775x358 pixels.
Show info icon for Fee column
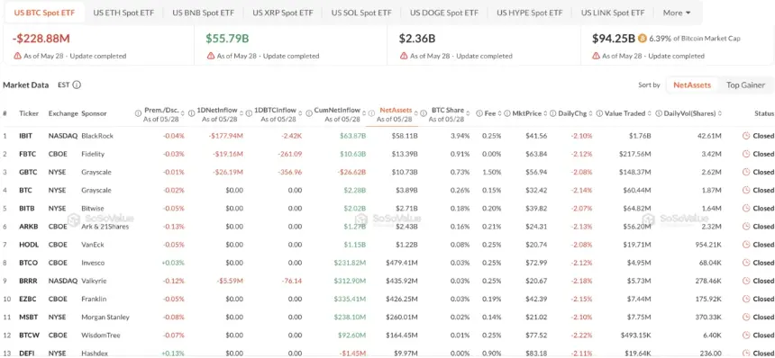click(x=479, y=113)
